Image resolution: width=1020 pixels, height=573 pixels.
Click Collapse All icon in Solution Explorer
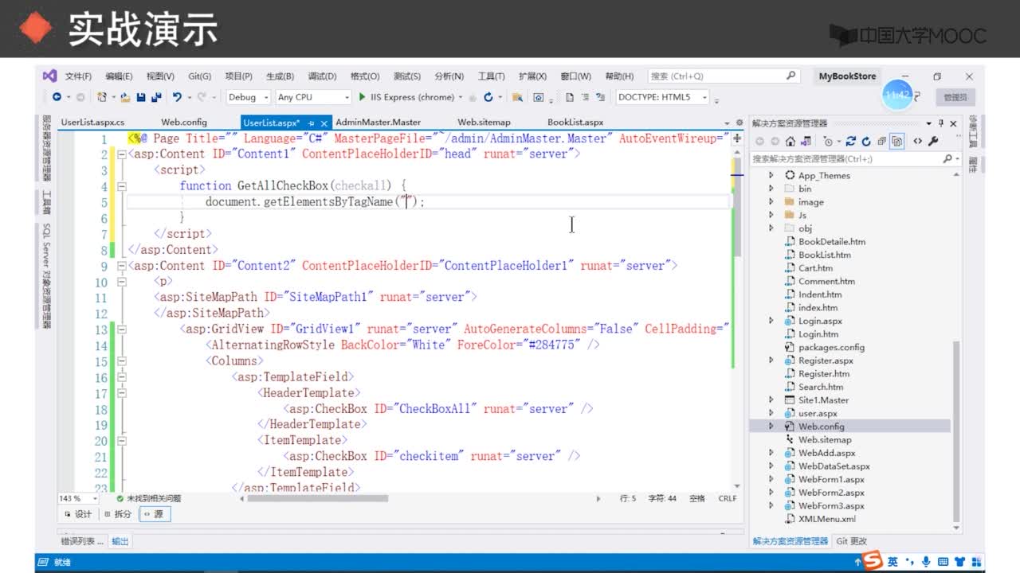(882, 141)
